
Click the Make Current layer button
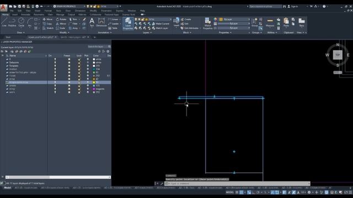tap(161, 24)
